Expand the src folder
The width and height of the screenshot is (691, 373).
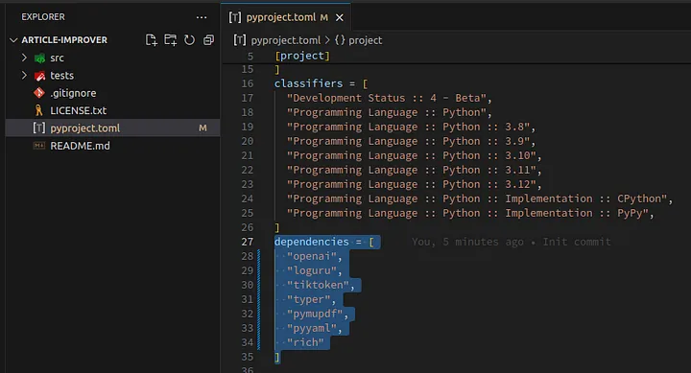point(24,58)
